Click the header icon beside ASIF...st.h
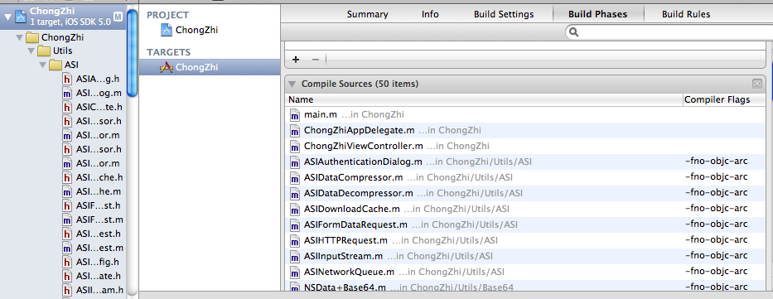The image size is (773, 299). [x=66, y=205]
